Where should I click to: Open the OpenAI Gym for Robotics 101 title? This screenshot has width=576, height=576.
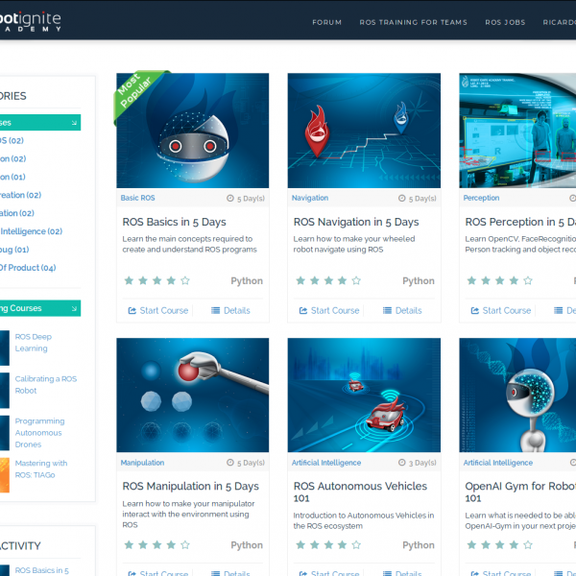tap(520, 492)
